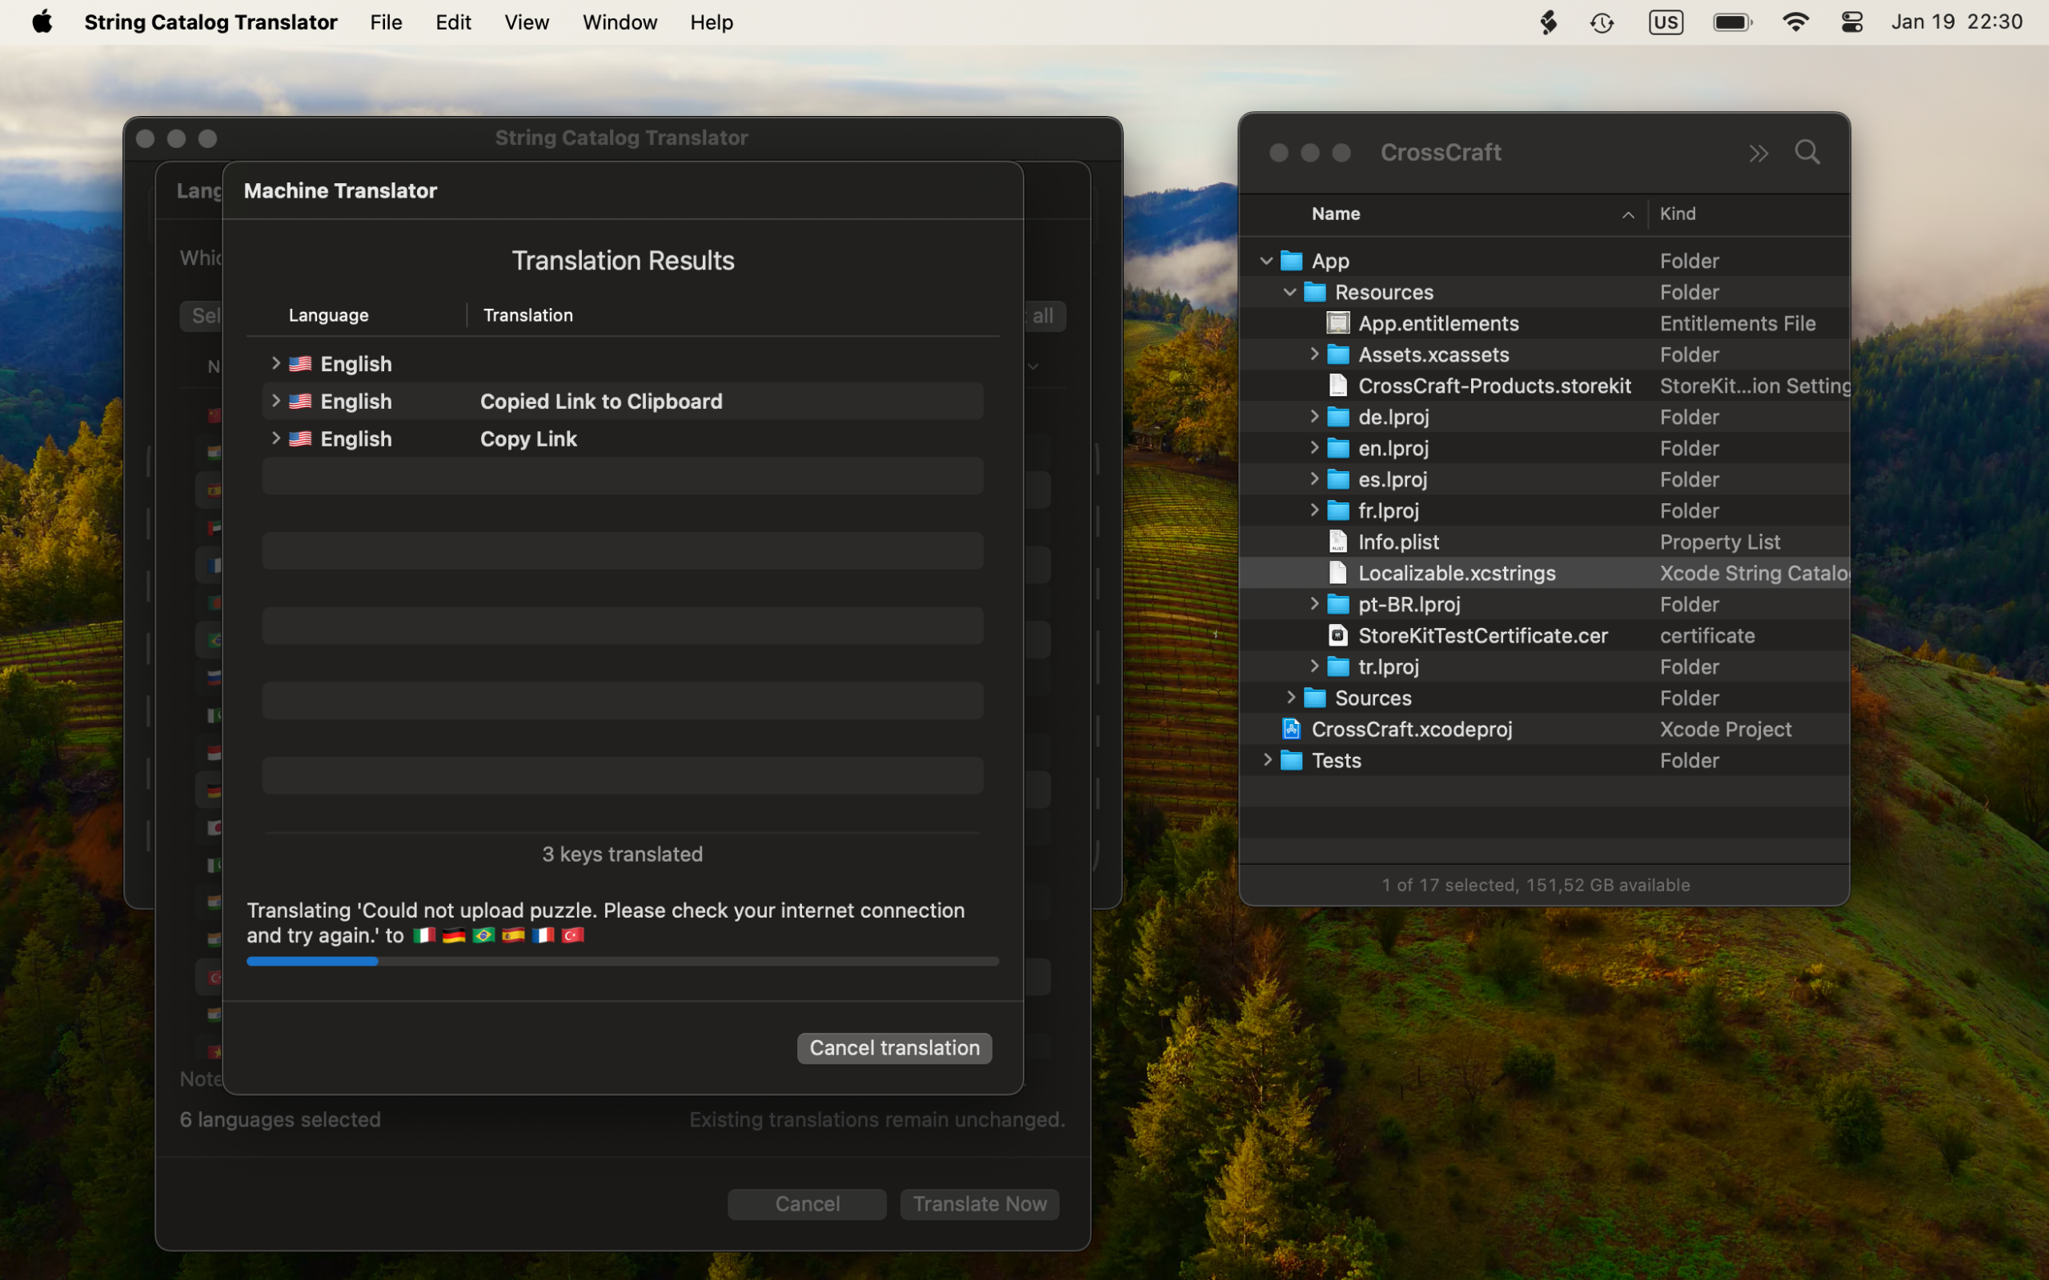The width and height of the screenshot is (2049, 1280).
Task: Click the 'Copy Link' translation text
Action: click(528, 439)
